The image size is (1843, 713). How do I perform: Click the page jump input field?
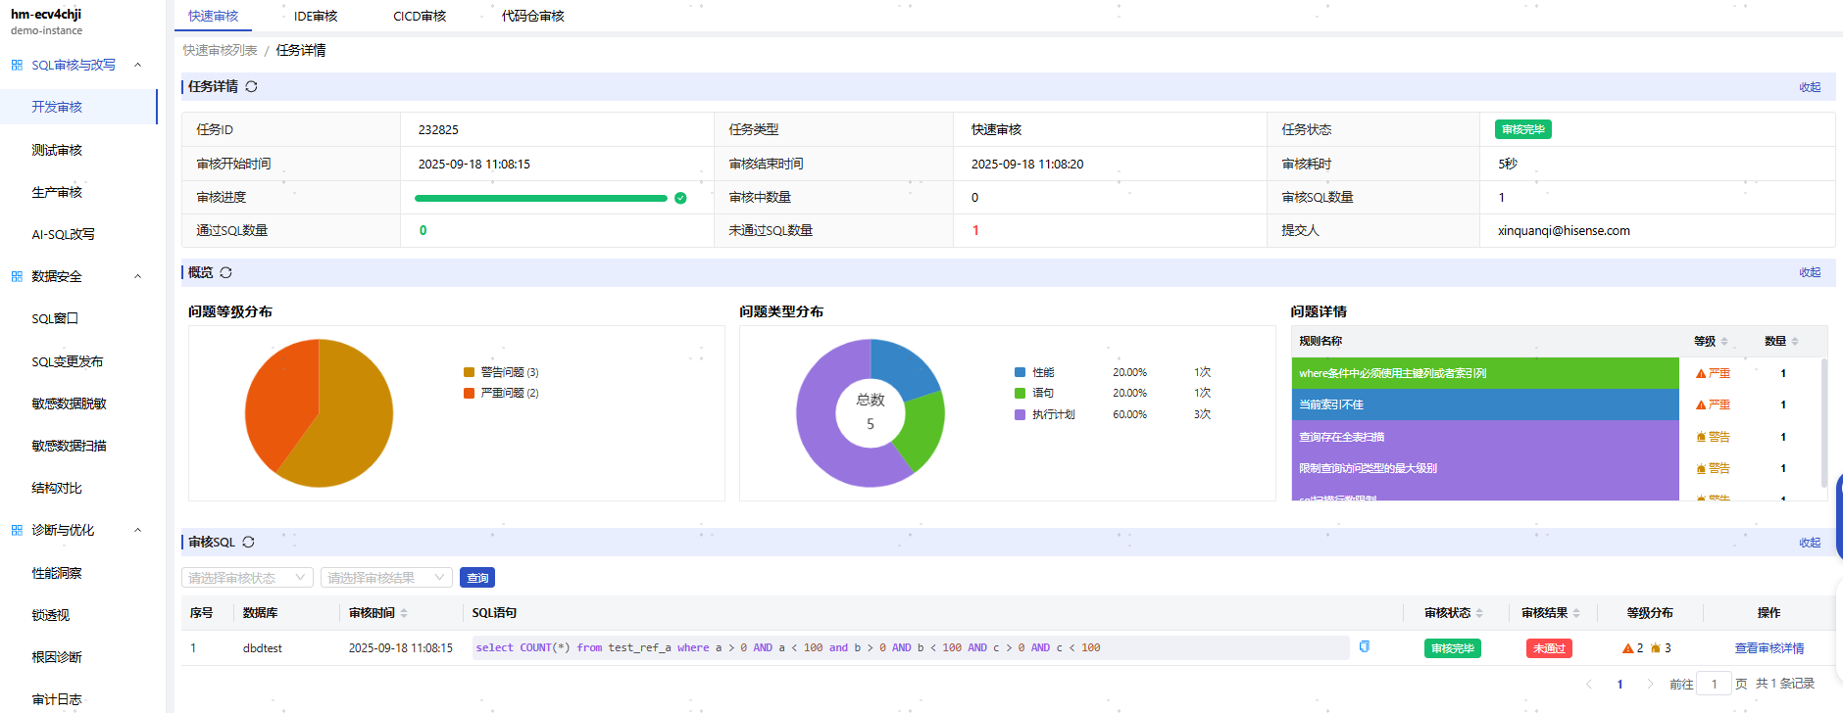coord(1714,684)
